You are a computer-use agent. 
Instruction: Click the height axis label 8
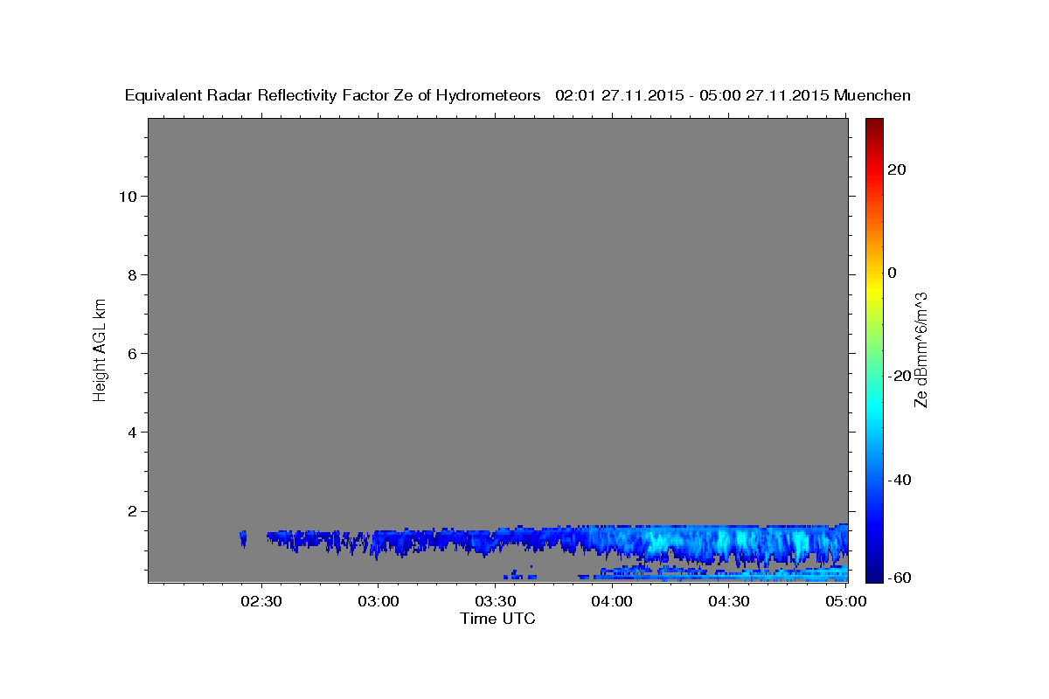[131, 274]
